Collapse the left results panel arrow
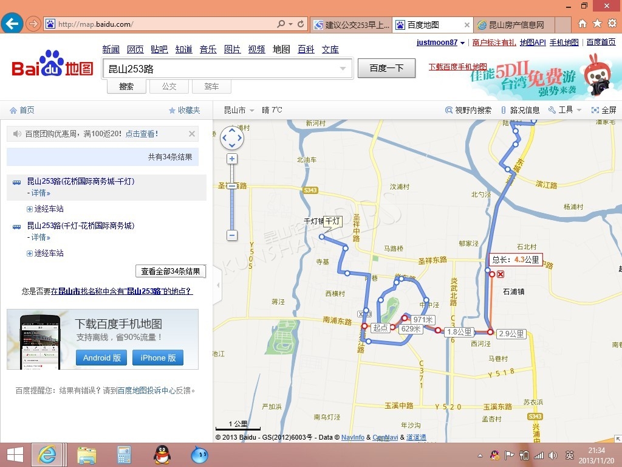The height and width of the screenshot is (467, 622). point(218,285)
